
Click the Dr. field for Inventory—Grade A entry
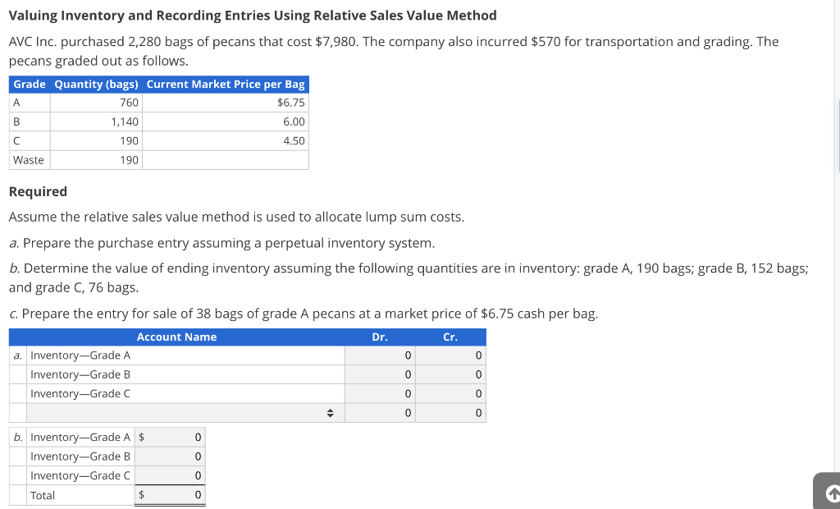tap(379, 355)
